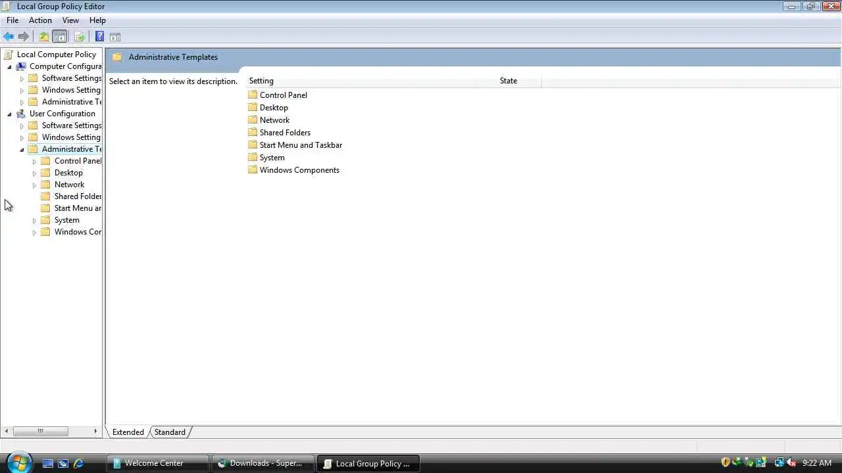Expand Software Settings under User Configuration

click(x=22, y=126)
